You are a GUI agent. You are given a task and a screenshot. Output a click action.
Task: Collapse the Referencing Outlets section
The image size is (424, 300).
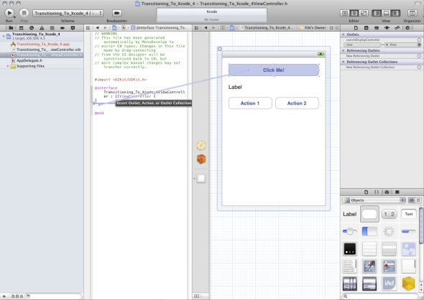point(343,50)
